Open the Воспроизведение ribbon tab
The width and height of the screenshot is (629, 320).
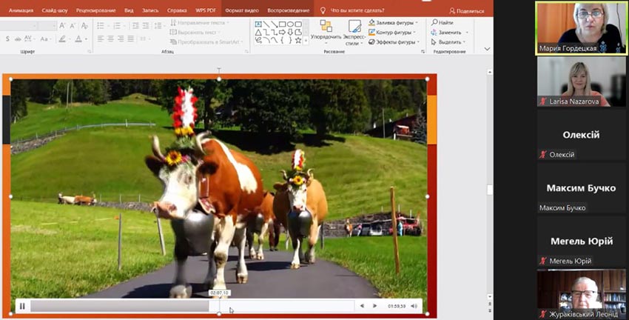(x=289, y=11)
